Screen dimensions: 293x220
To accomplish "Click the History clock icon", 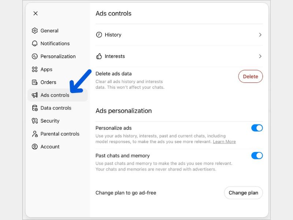I will (x=99, y=35).
